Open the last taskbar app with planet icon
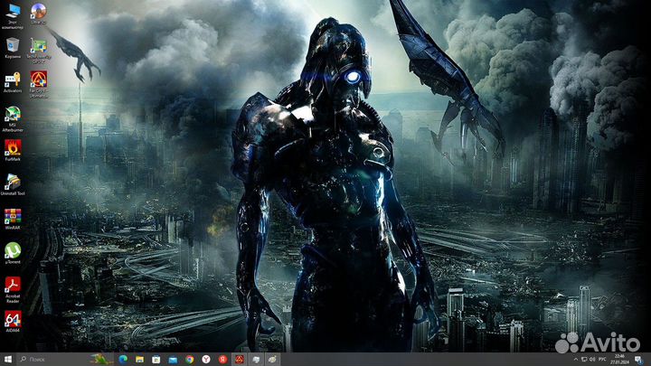 pos(273,360)
